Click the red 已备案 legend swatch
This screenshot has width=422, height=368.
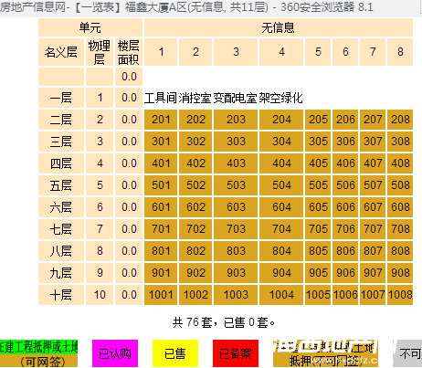tap(236, 353)
